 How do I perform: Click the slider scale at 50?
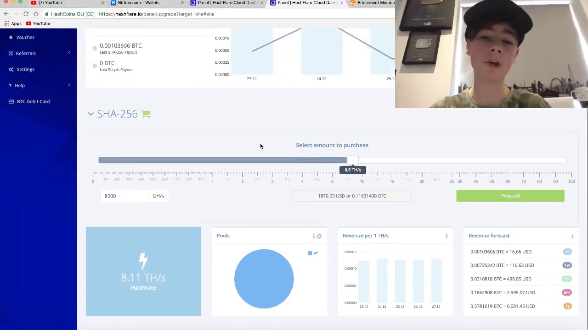coord(492,181)
